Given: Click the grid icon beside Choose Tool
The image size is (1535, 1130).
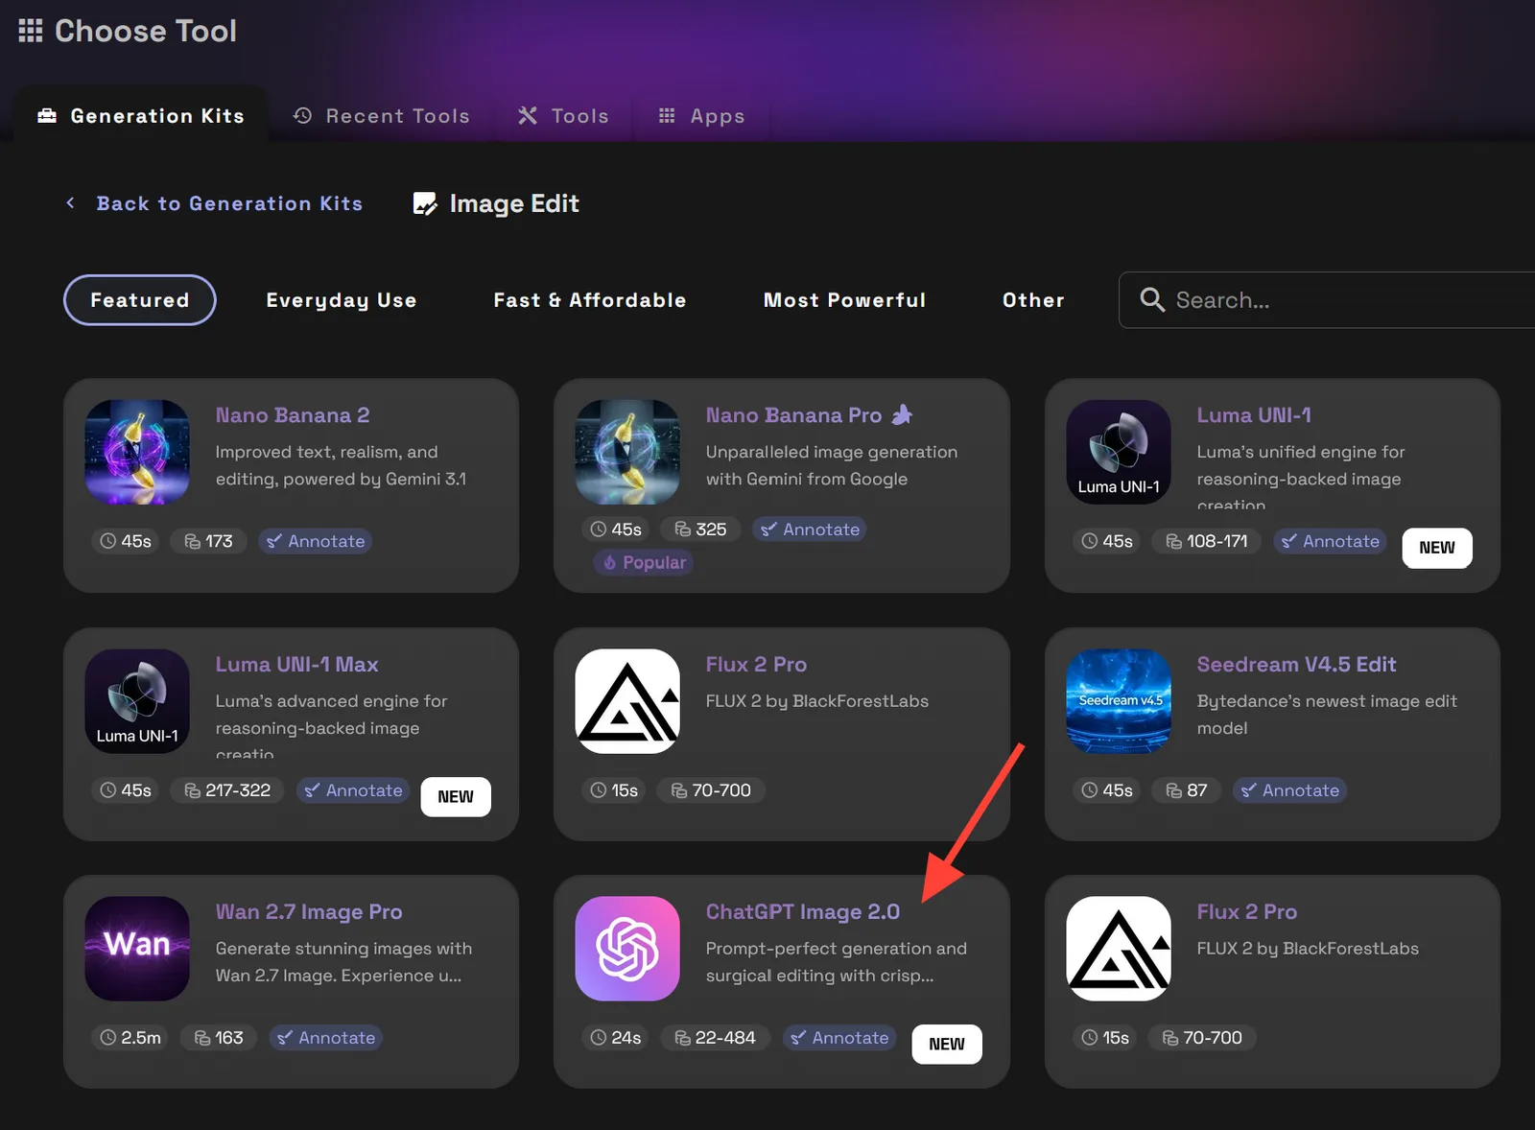Looking at the screenshot, I should [x=31, y=31].
